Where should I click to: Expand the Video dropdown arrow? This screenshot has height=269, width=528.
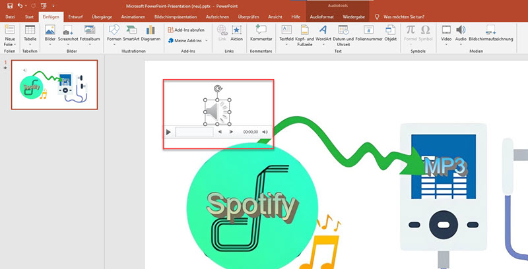(x=446, y=44)
